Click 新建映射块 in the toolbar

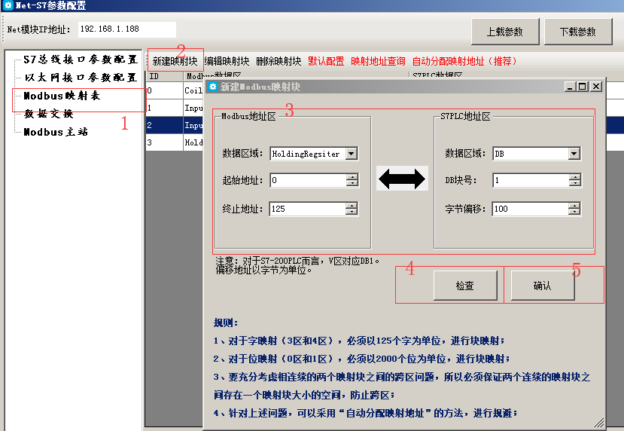point(175,61)
